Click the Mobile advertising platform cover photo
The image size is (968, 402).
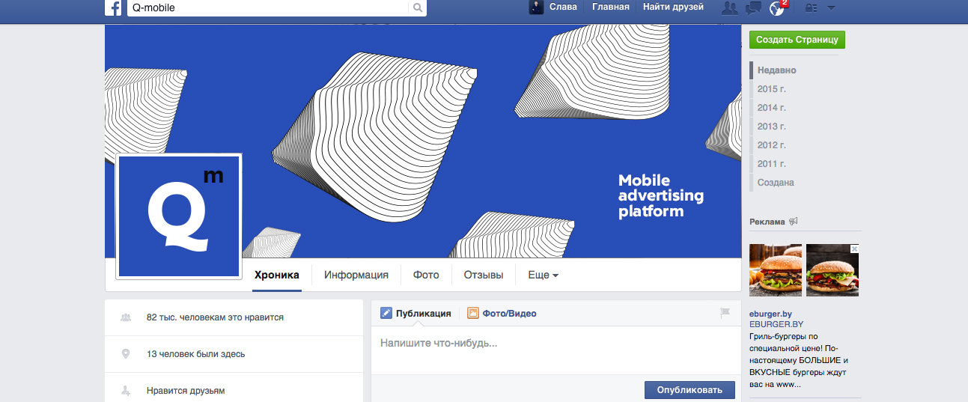point(423,141)
